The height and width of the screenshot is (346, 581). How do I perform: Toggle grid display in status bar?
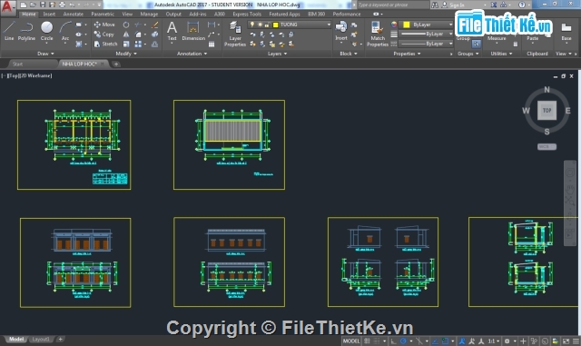(x=367, y=341)
